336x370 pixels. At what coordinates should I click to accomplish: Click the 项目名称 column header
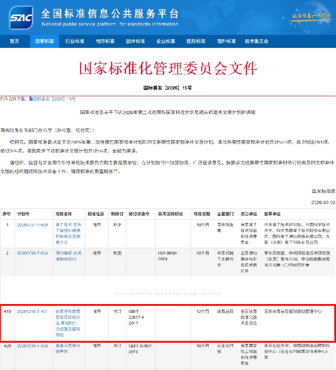click(x=64, y=214)
